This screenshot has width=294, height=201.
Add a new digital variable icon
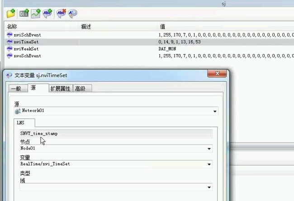[24, 14]
